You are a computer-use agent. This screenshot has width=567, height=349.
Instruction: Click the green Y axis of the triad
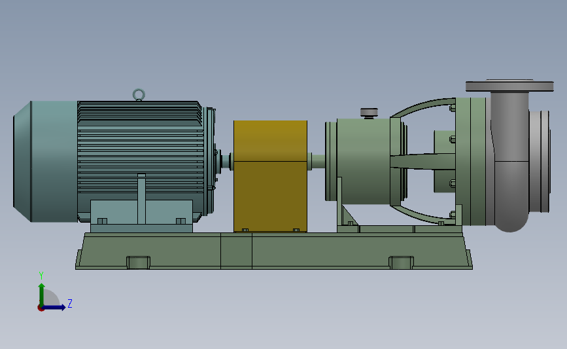(x=42, y=294)
